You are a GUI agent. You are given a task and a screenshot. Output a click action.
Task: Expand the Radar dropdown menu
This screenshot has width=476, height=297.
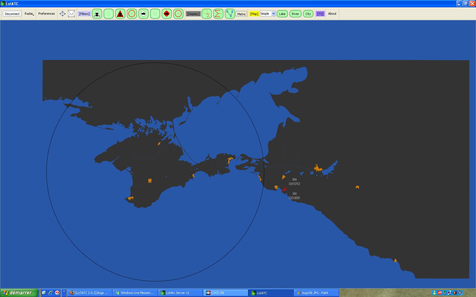click(x=29, y=14)
